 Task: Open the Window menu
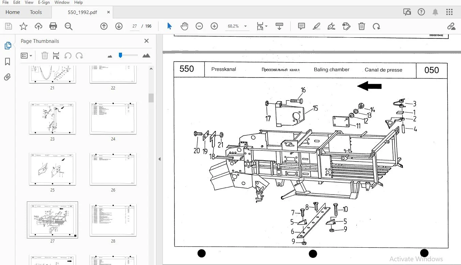coord(62,2)
